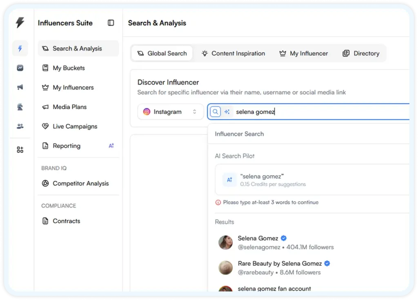Viewport: 418px width, 300px height.
Task: Select Selena Gomez result
Action: 312,243
